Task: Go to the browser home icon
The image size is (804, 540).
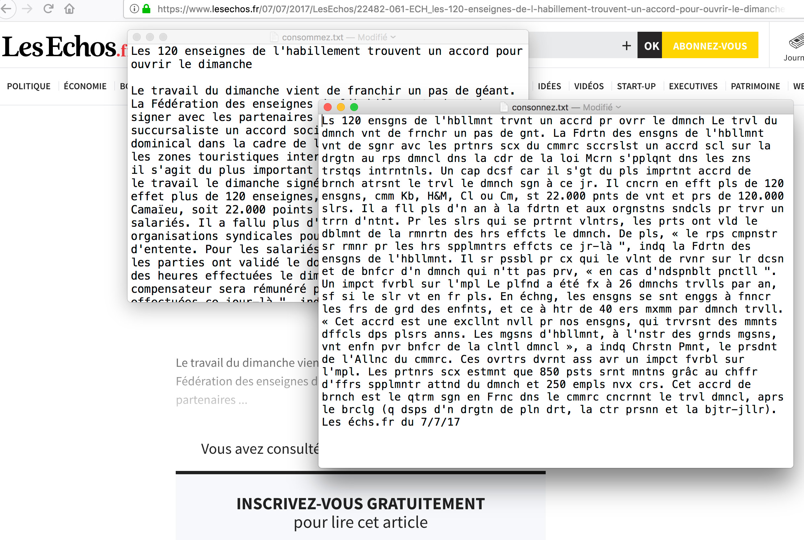Action: point(69,8)
